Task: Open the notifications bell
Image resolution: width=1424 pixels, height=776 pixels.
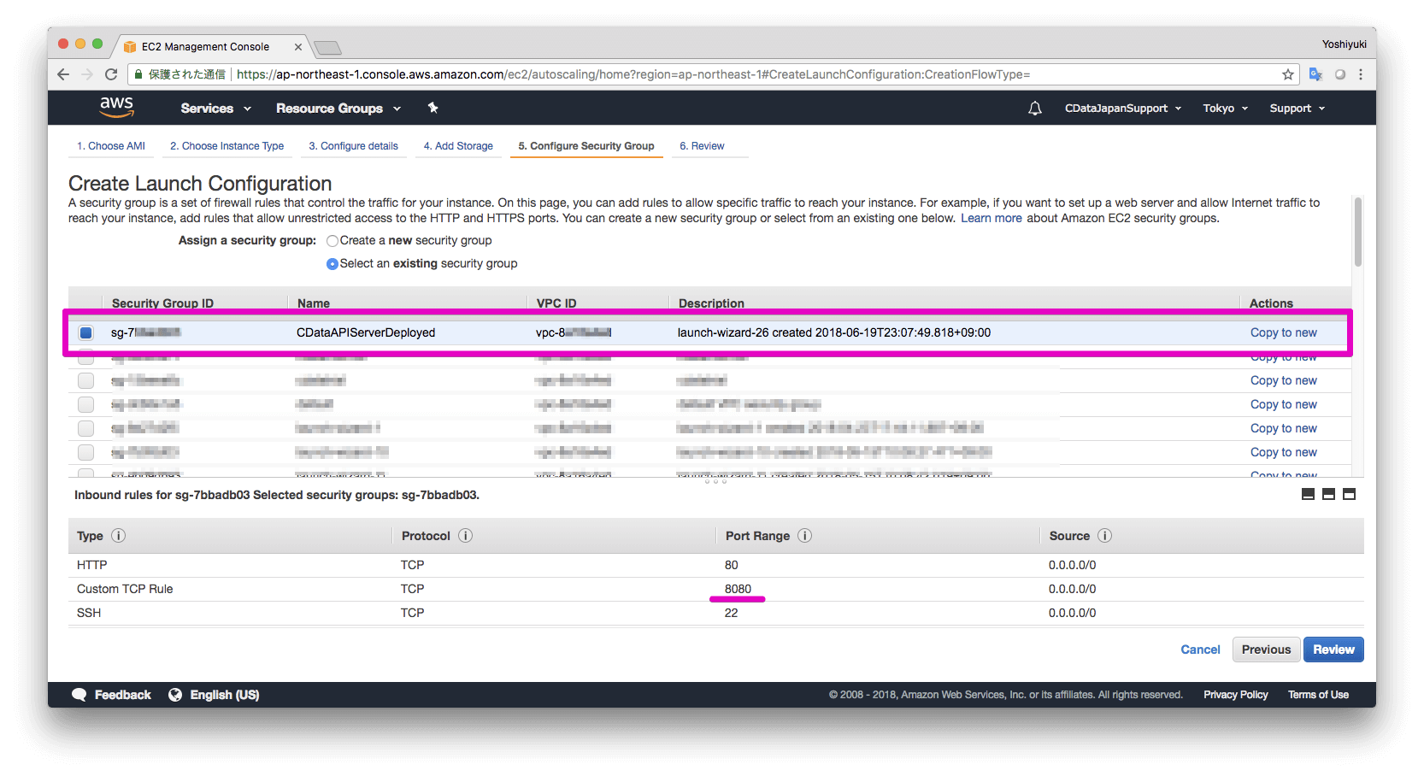Action: click(x=1034, y=109)
